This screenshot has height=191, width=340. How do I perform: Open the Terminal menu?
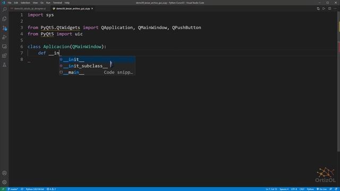[57, 3]
